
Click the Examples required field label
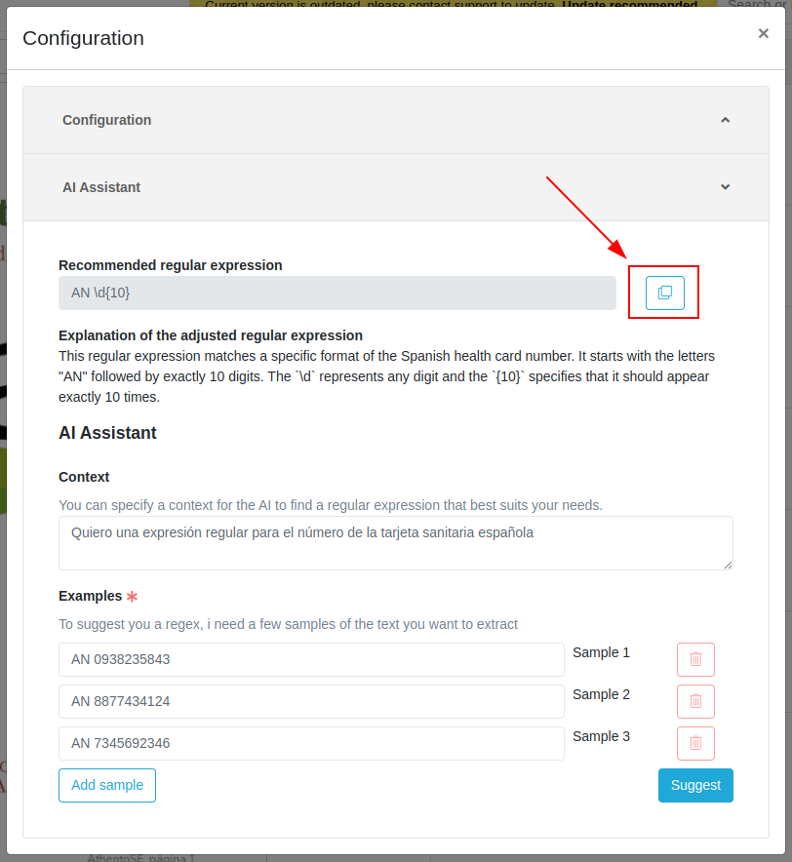(91, 596)
